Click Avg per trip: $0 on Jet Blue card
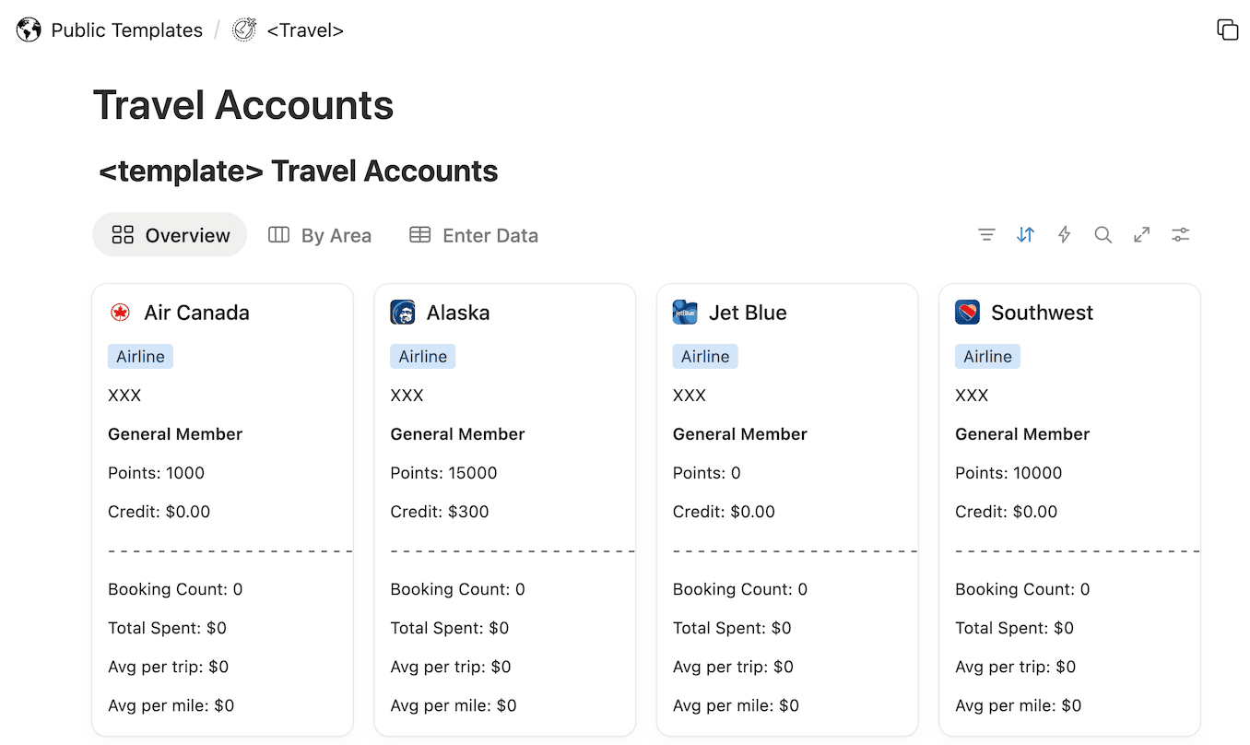Image resolution: width=1250 pixels, height=745 pixels. tap(734, 667)
